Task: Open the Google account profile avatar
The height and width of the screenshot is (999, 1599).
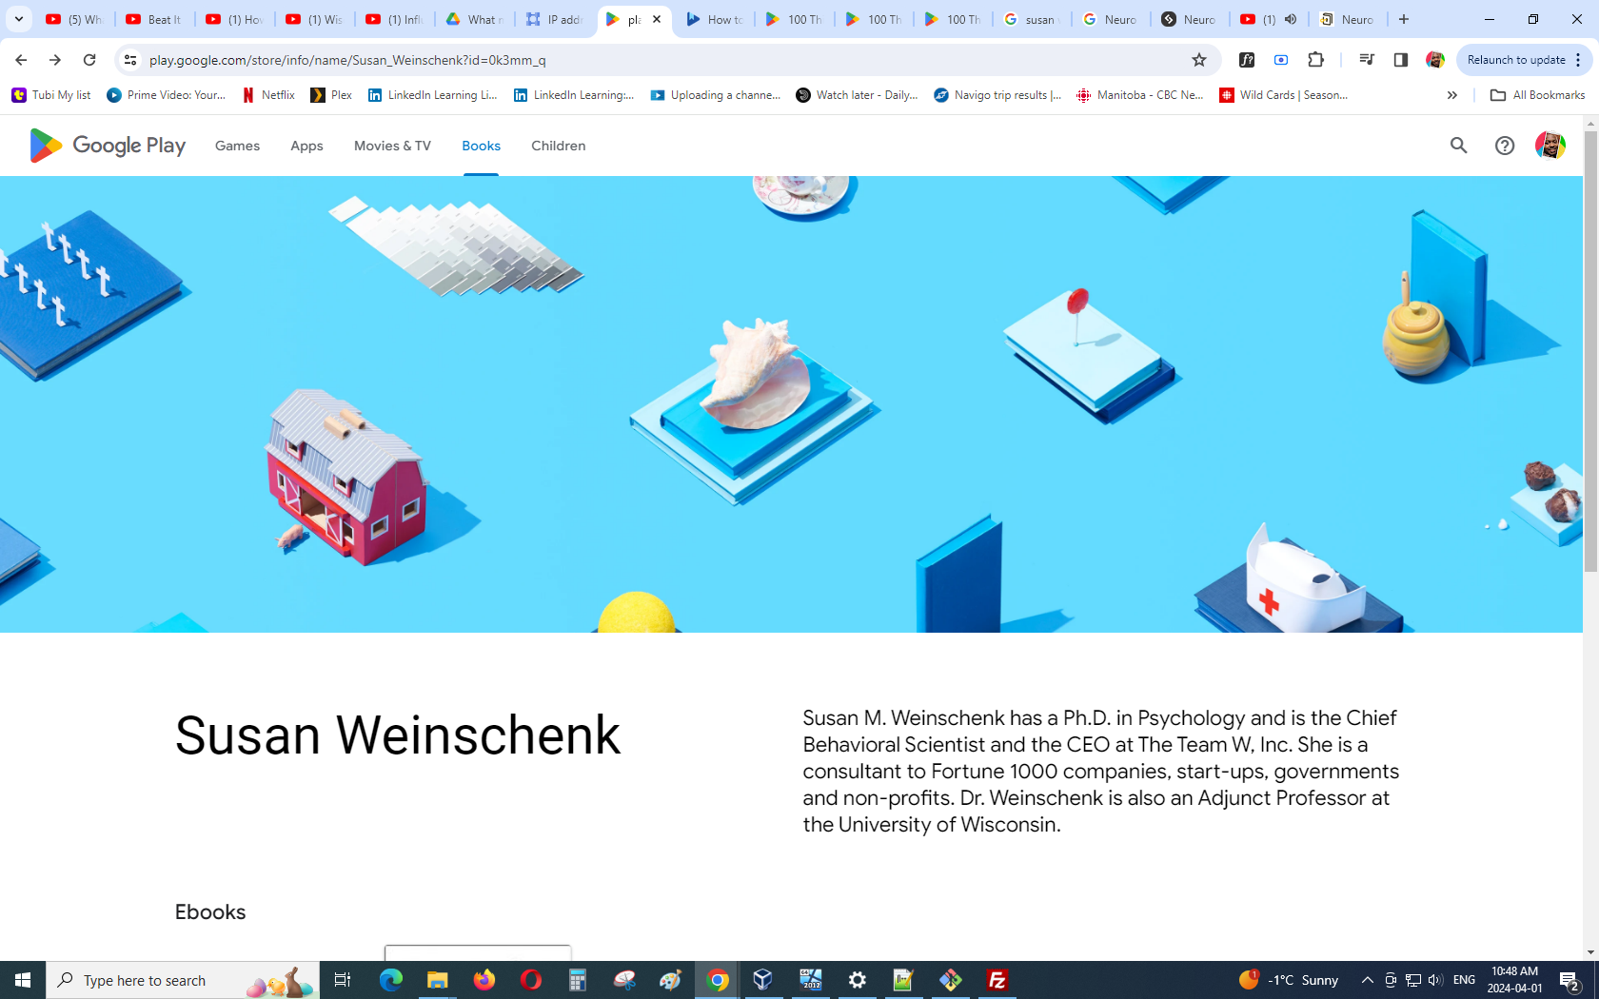Action: pyautogui.click(x=1550, y=146)
